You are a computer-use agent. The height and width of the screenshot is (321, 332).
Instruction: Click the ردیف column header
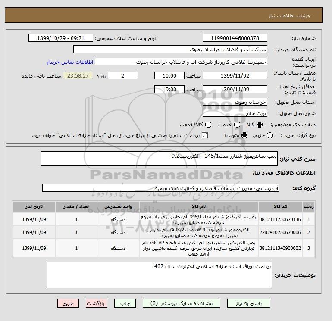coord(309,206)
